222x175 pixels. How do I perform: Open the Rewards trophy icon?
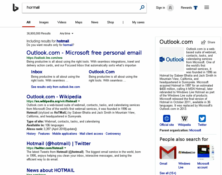(x=195, y=8)
